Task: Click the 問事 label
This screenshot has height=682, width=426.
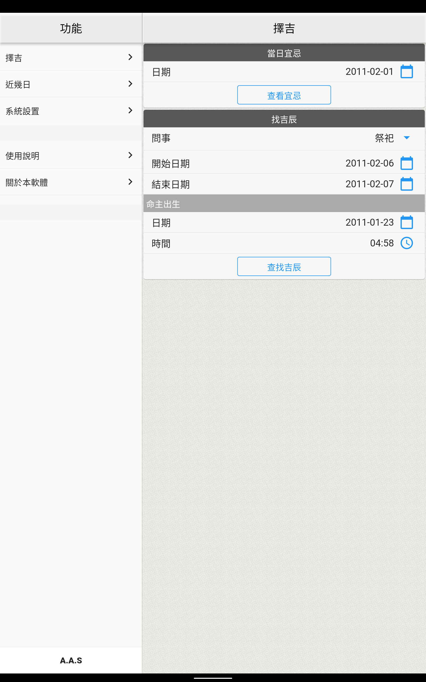Action: (161, 138)
